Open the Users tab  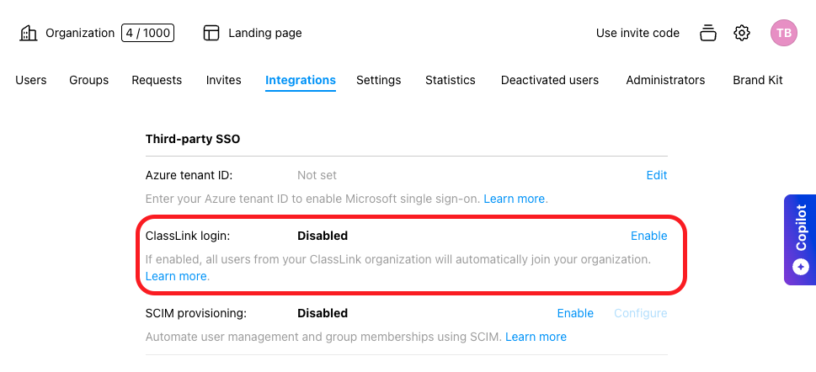30,80
